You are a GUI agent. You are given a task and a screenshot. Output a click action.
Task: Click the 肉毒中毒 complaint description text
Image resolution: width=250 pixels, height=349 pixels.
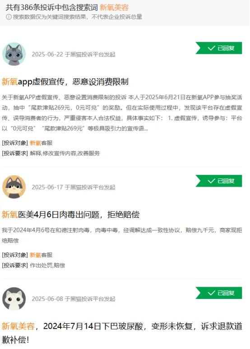(122, 235)
